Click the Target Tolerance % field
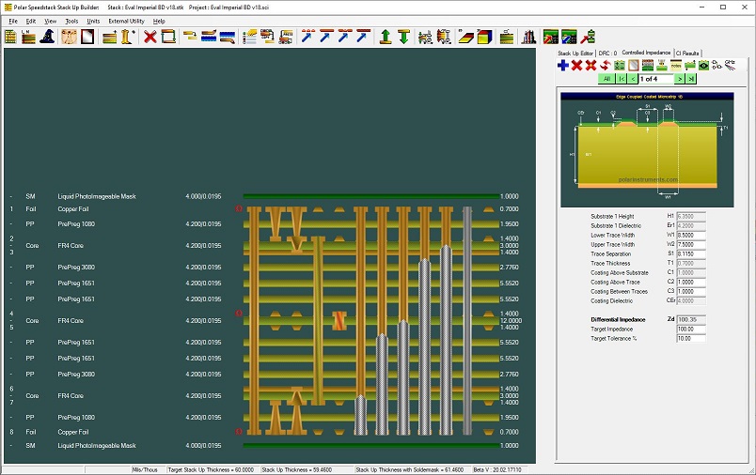Screen dimensions: 756x475 pos(691,338)
